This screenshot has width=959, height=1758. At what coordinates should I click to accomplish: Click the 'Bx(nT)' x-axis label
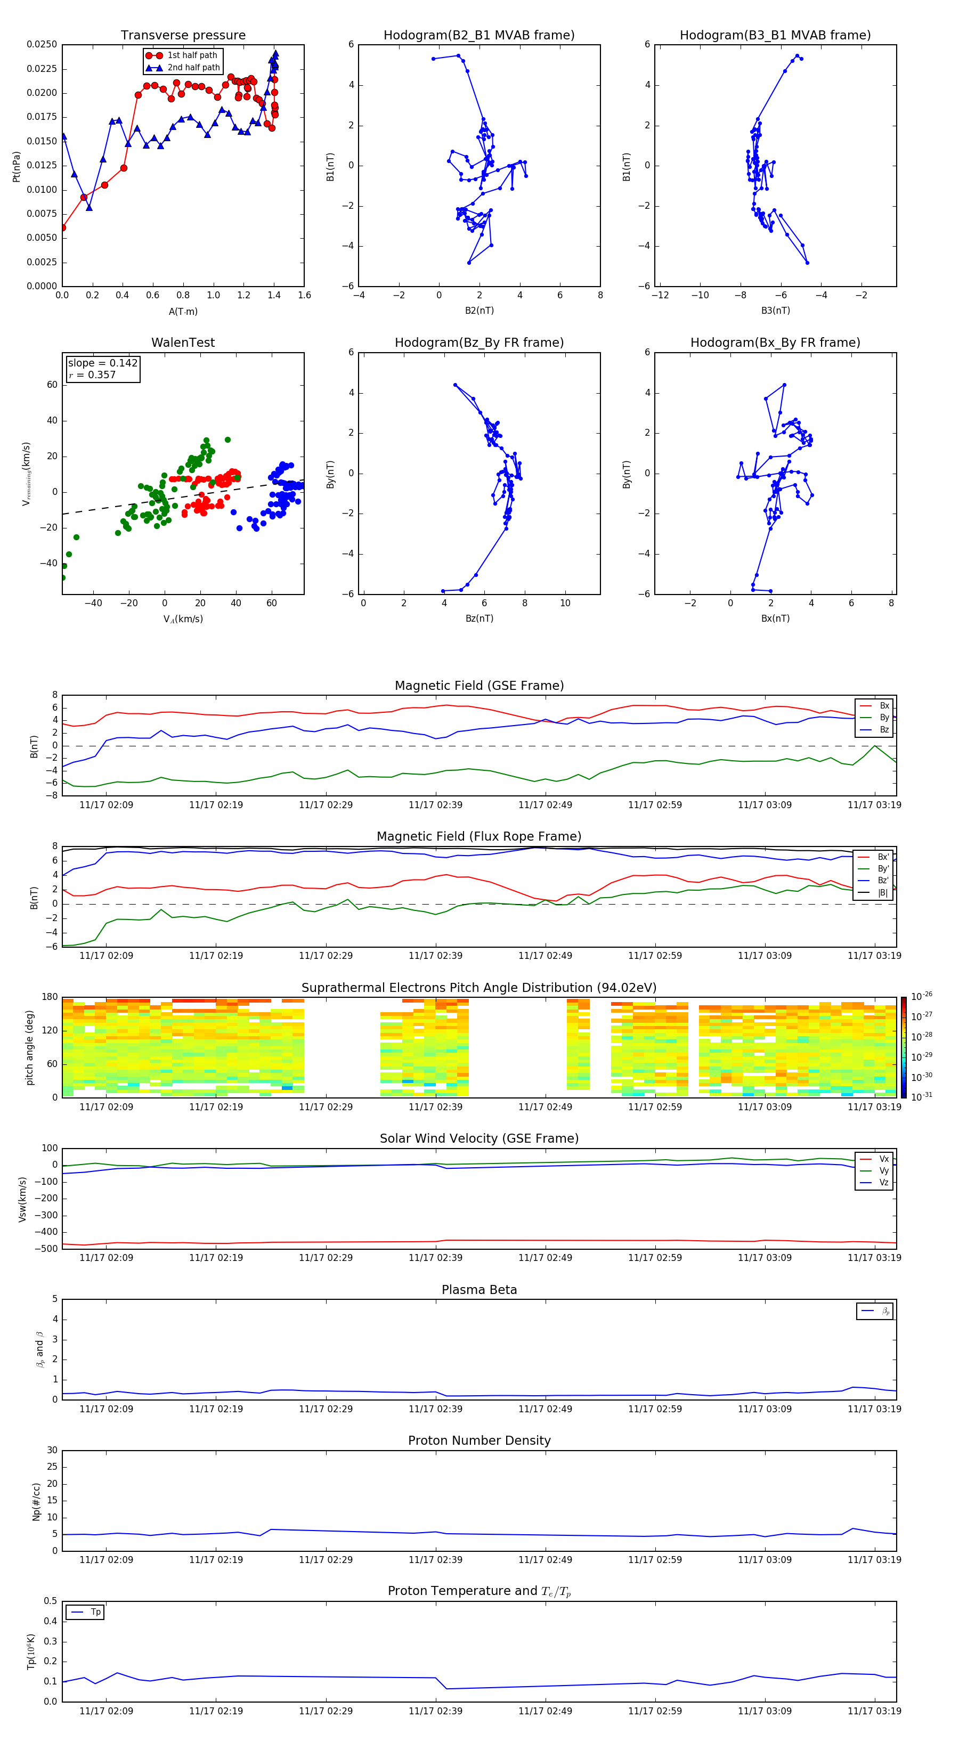pyautogui.click(x=775, y=618)
